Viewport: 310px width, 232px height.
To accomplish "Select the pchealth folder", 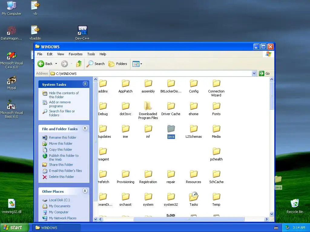I will (x=216, y=154).
